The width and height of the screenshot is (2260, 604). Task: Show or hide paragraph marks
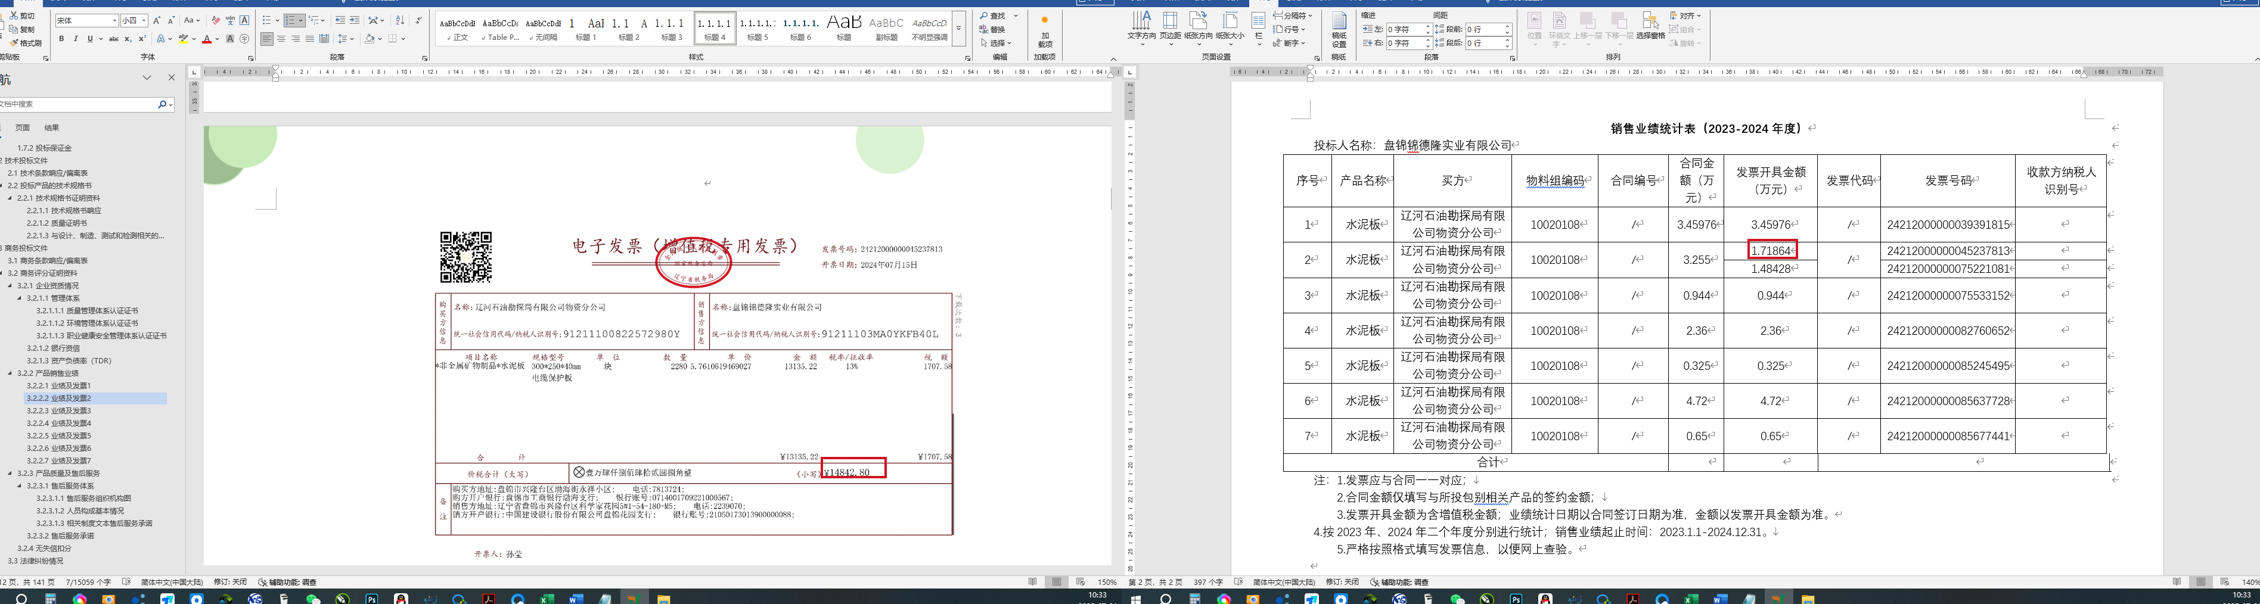tap(418, 20)
